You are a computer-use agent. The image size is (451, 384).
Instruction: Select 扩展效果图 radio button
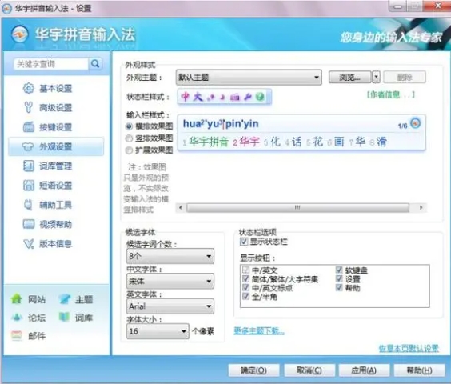click(x=129, y=150)
